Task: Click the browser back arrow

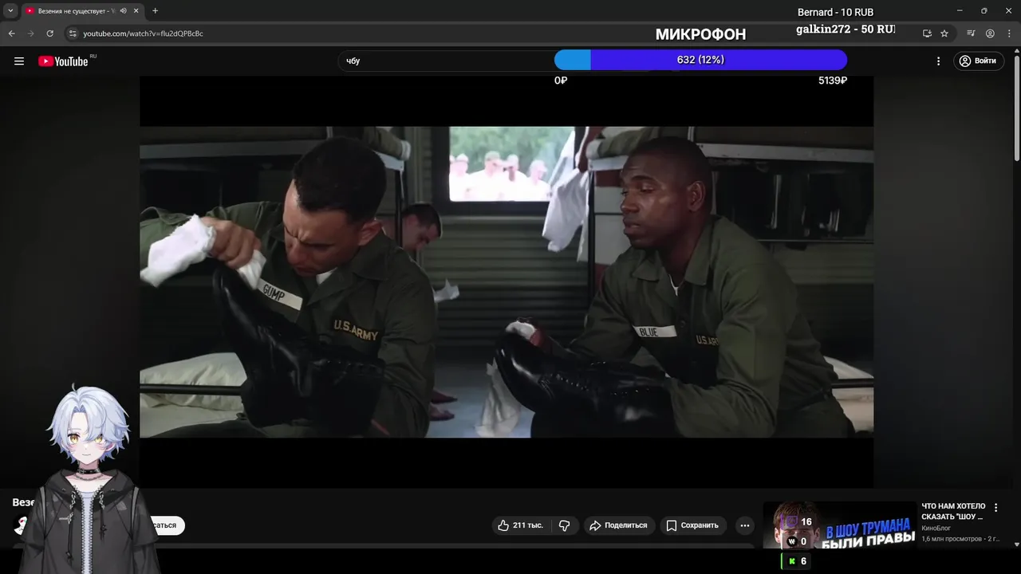Action: (x=12, y=33)
